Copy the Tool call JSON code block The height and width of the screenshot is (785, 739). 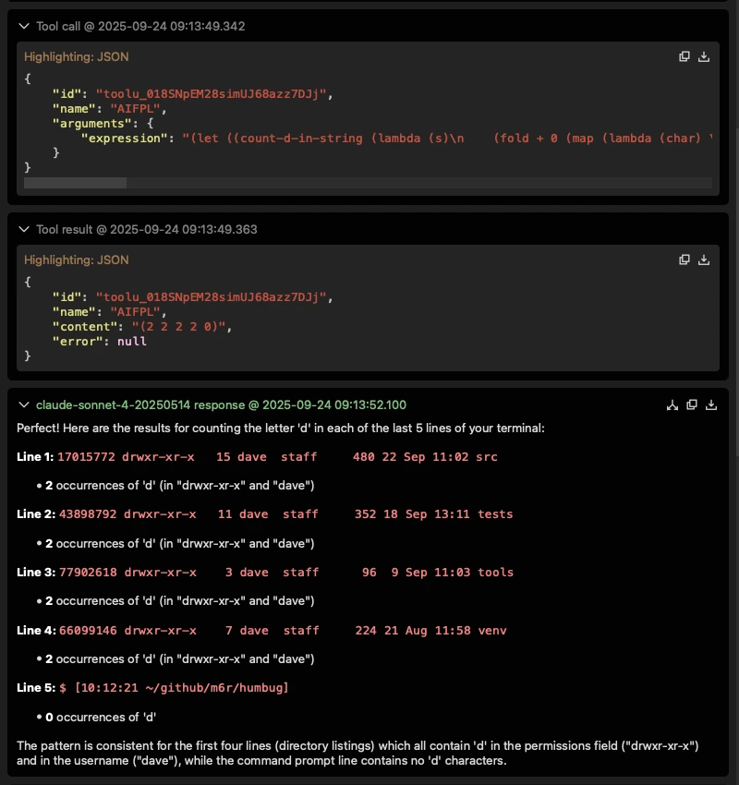(684, 56)
